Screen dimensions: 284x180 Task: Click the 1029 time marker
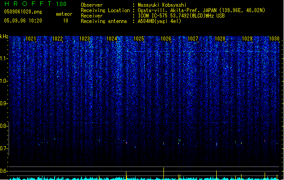click(x=247, y=38)
